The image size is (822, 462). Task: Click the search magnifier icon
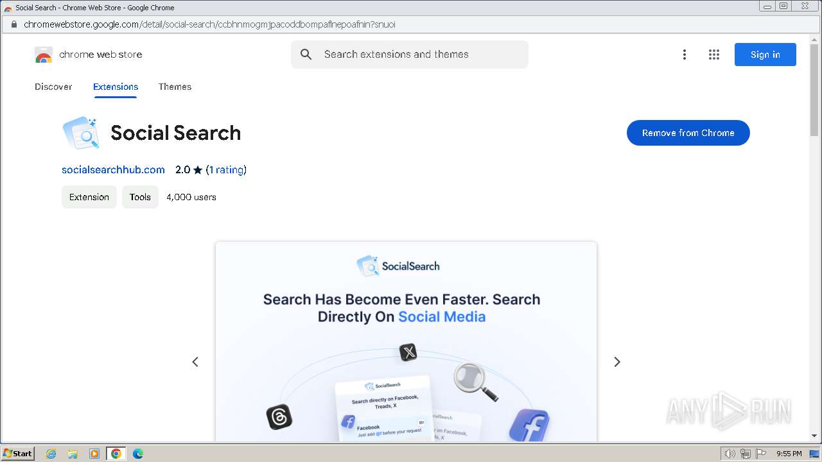pyautogui.click(x=306, y=55)
